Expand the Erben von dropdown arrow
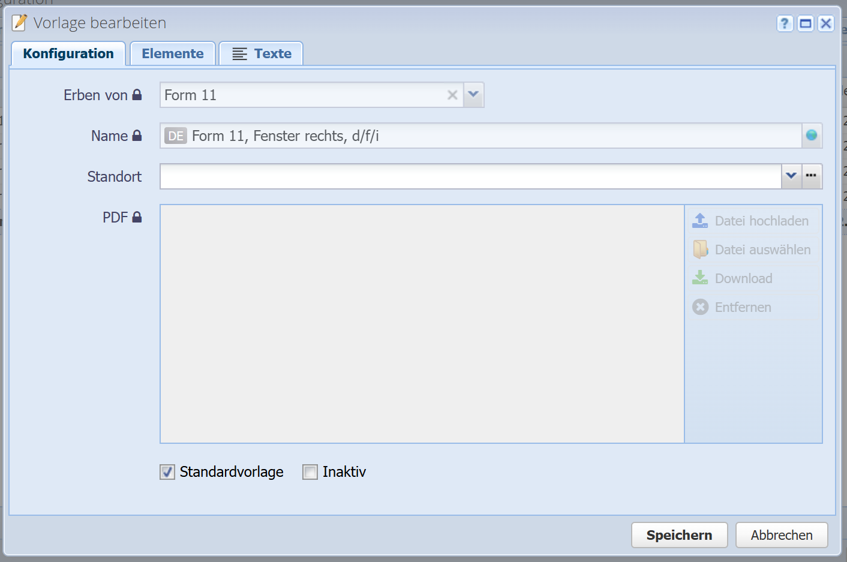Image resolution: width=847 pixels, height=562 pixels. (473, 95)
